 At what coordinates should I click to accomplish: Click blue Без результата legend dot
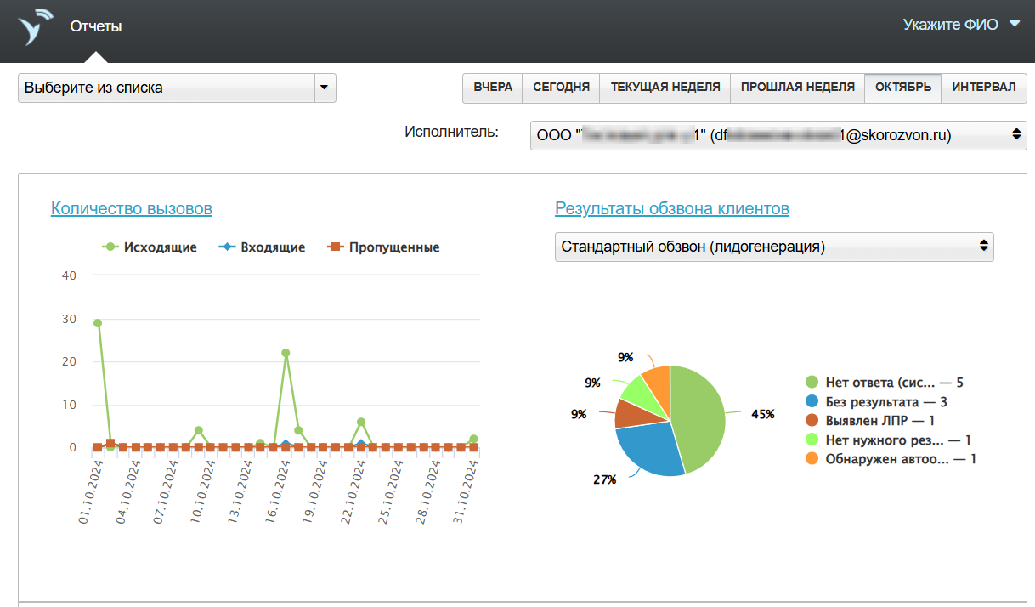pyautogui.click(x=812, y=401)
